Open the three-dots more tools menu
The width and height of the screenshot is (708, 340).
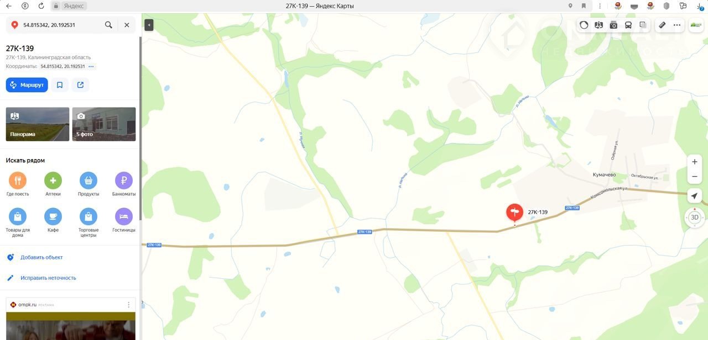(677, 25)
